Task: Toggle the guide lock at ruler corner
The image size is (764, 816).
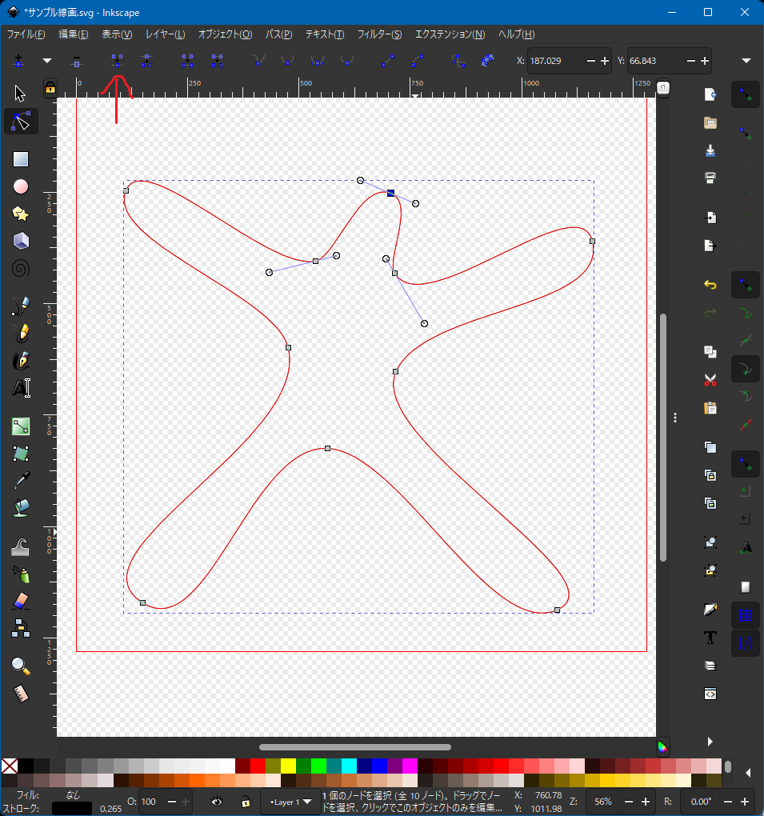Action: coord(50,87)
